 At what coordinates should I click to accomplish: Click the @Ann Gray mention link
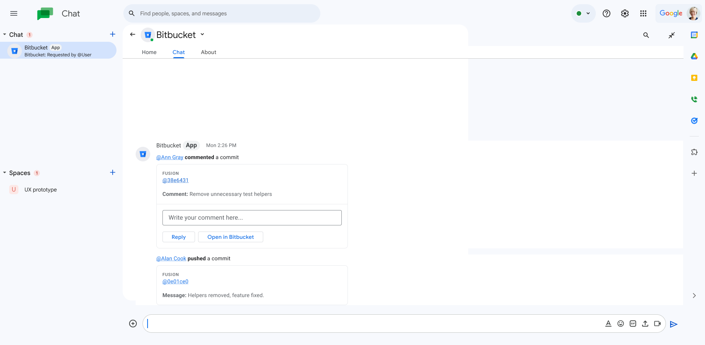point(170,157)
